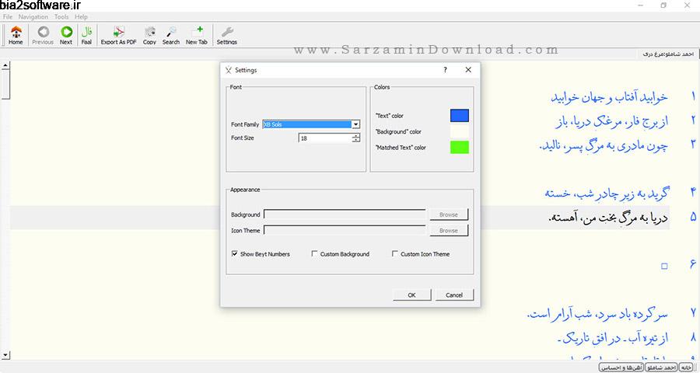Increase font size with up arrow
The width and height of the screenshot is (700, 373).
[355, 135]
